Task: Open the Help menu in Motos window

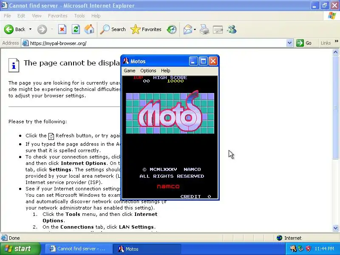Action: click(x=165, y=71)
